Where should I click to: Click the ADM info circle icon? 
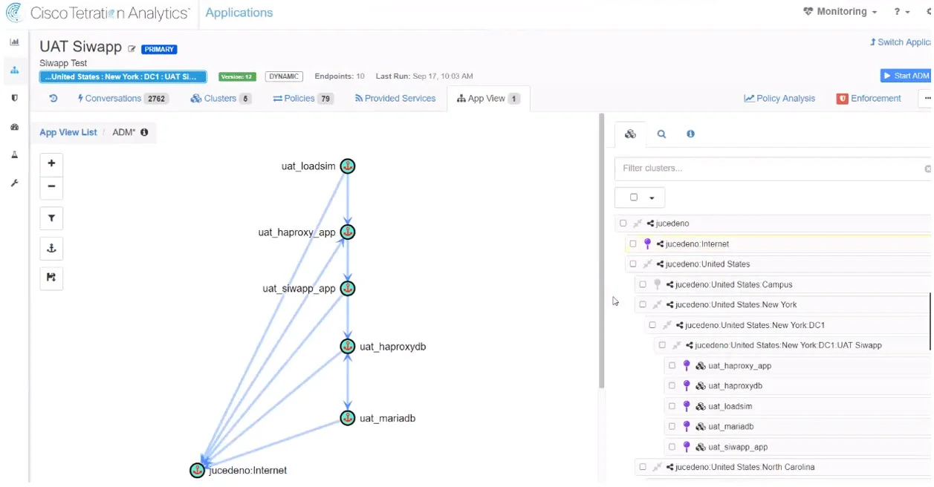(x=144, y=132)
